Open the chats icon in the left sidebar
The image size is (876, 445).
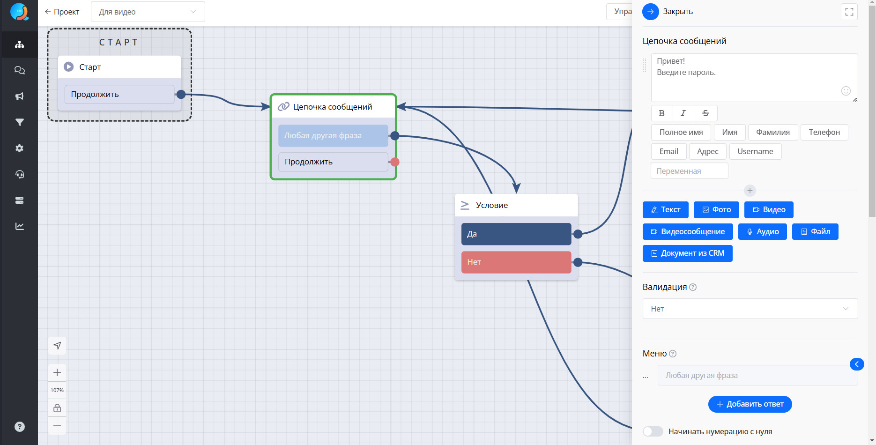pyautogui.click(x=19, y=70)
